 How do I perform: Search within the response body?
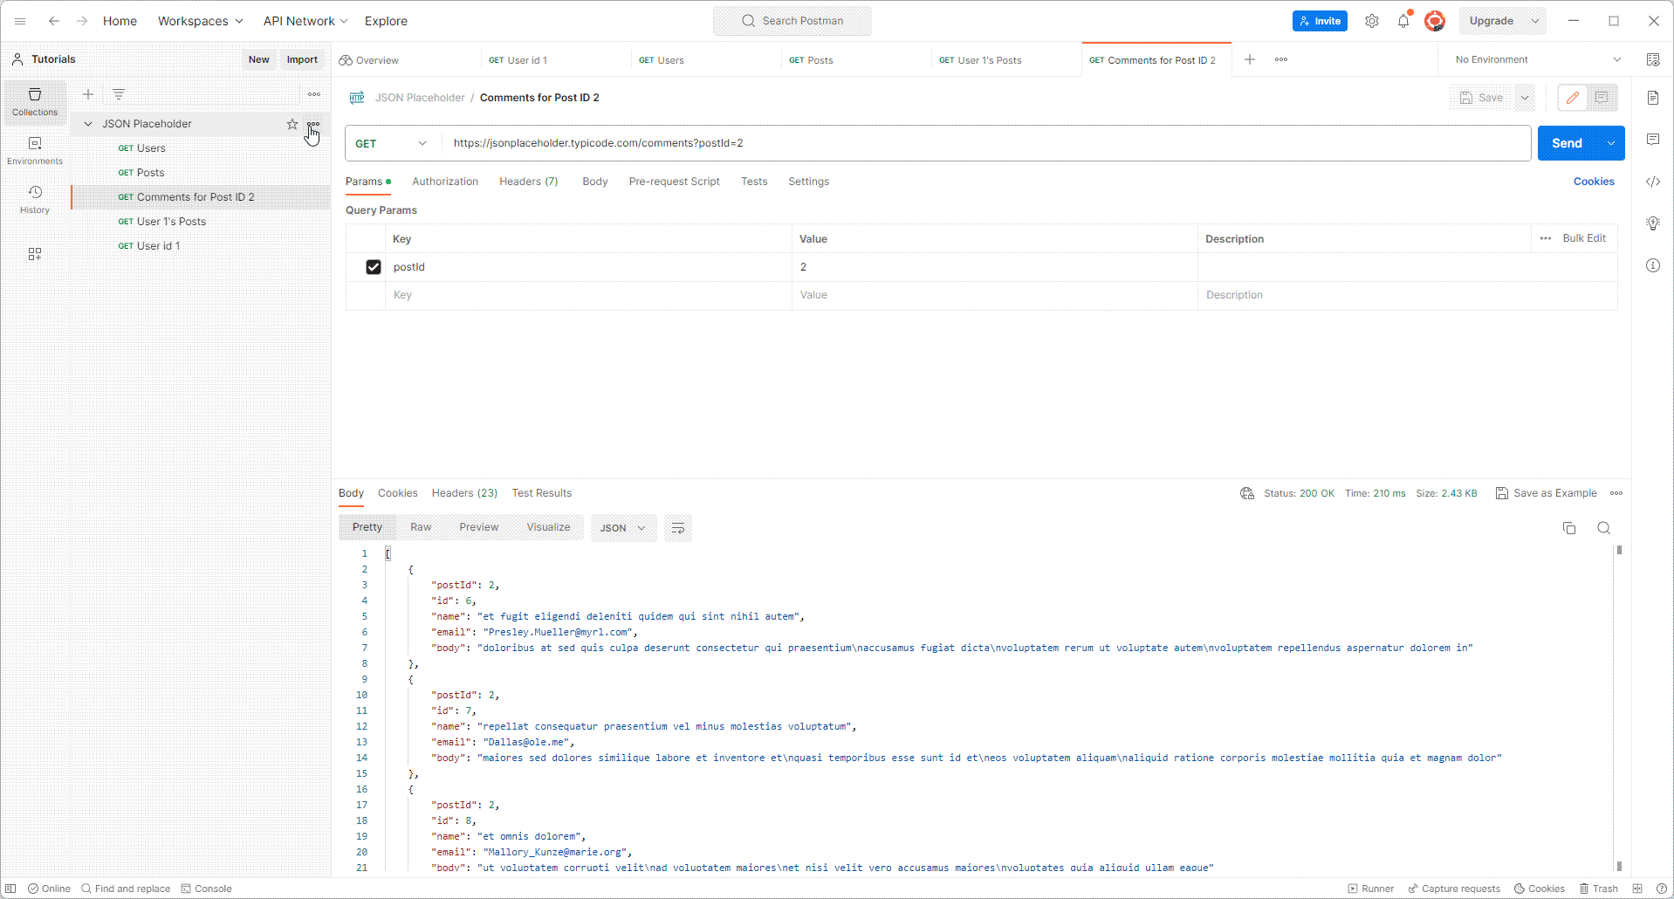(x=1604, y=528)
